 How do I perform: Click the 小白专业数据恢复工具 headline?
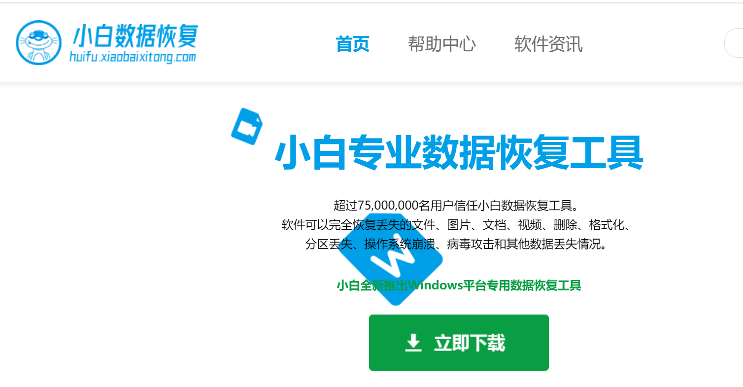click(459, 153)
